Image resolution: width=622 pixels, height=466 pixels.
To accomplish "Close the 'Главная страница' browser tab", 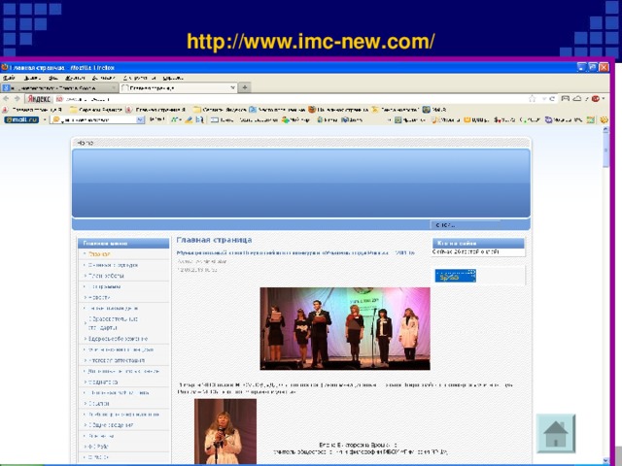I will point(233,87).
